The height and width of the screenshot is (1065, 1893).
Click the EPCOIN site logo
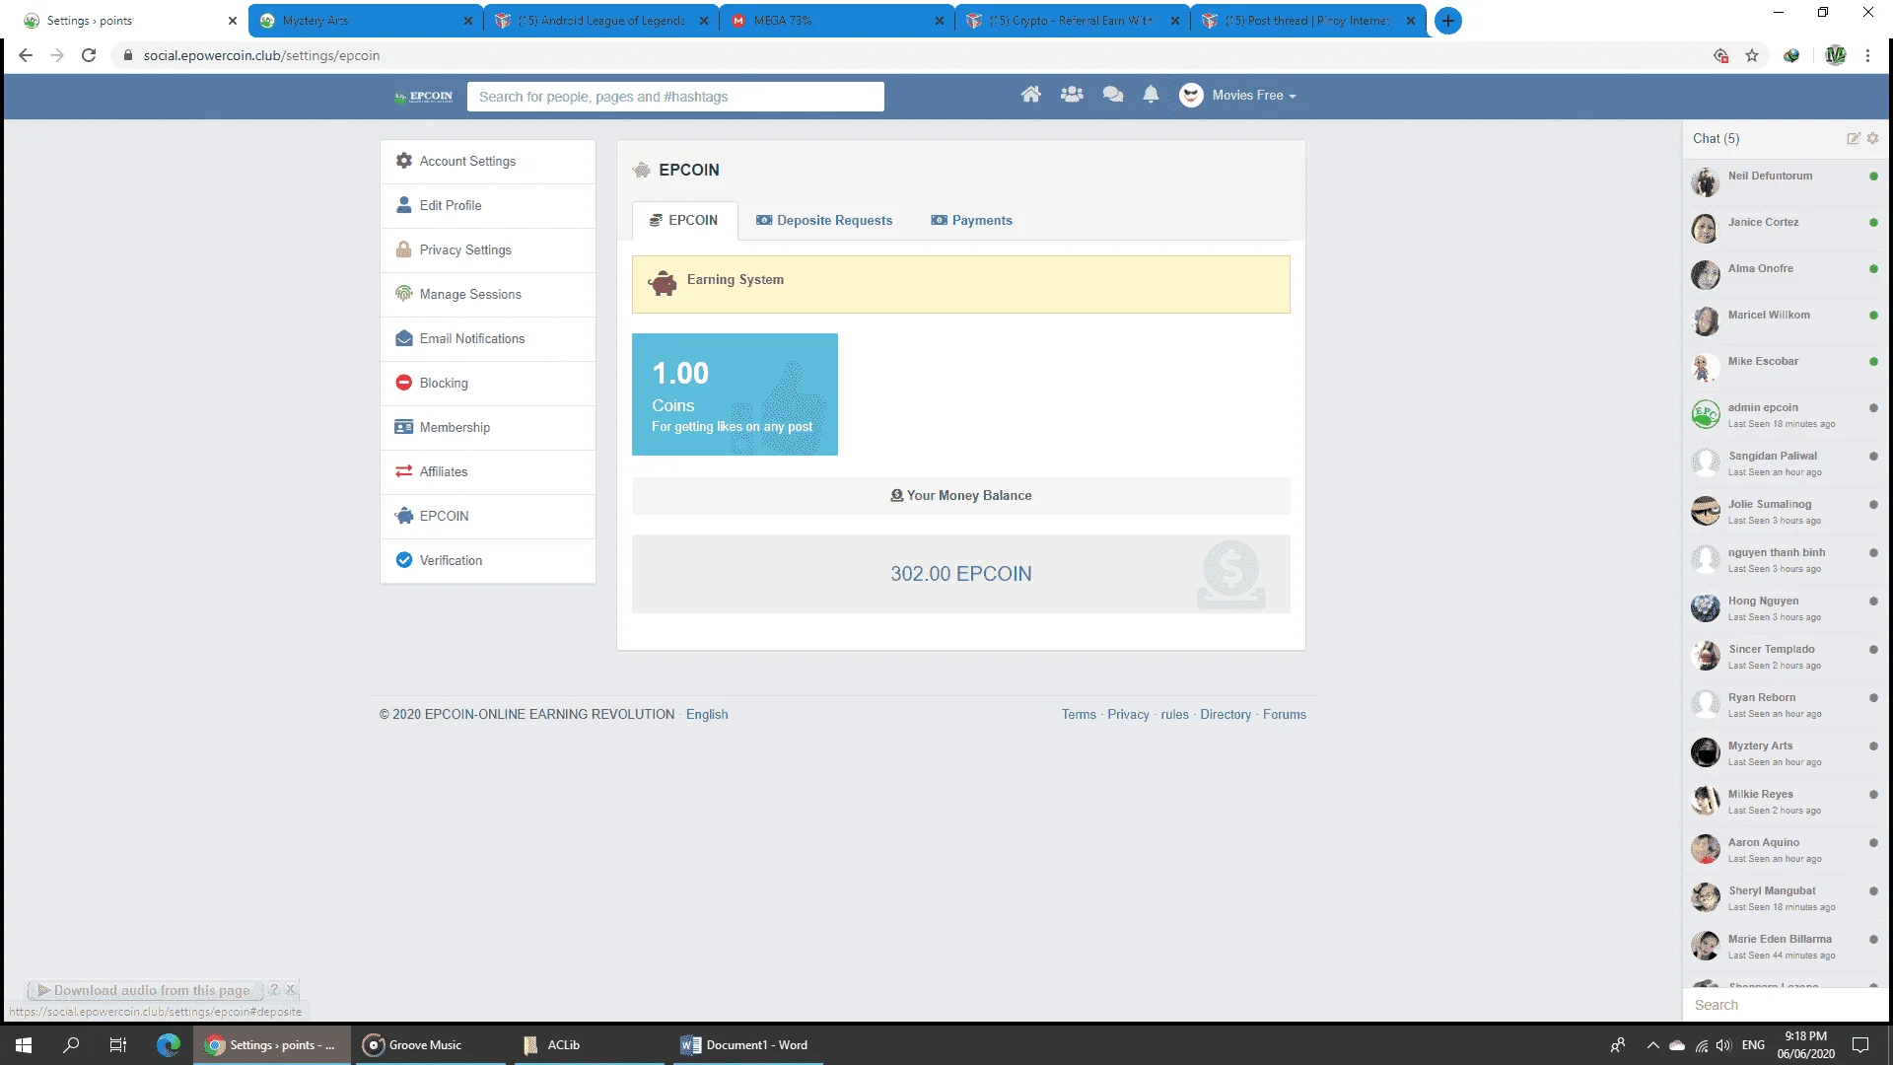coord(424,97)
